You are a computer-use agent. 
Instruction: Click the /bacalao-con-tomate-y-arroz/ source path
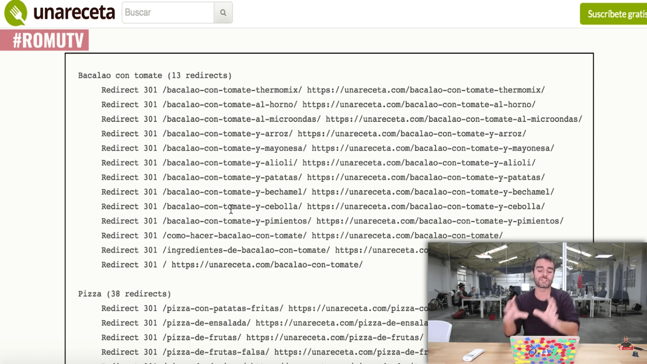(227, 134)
